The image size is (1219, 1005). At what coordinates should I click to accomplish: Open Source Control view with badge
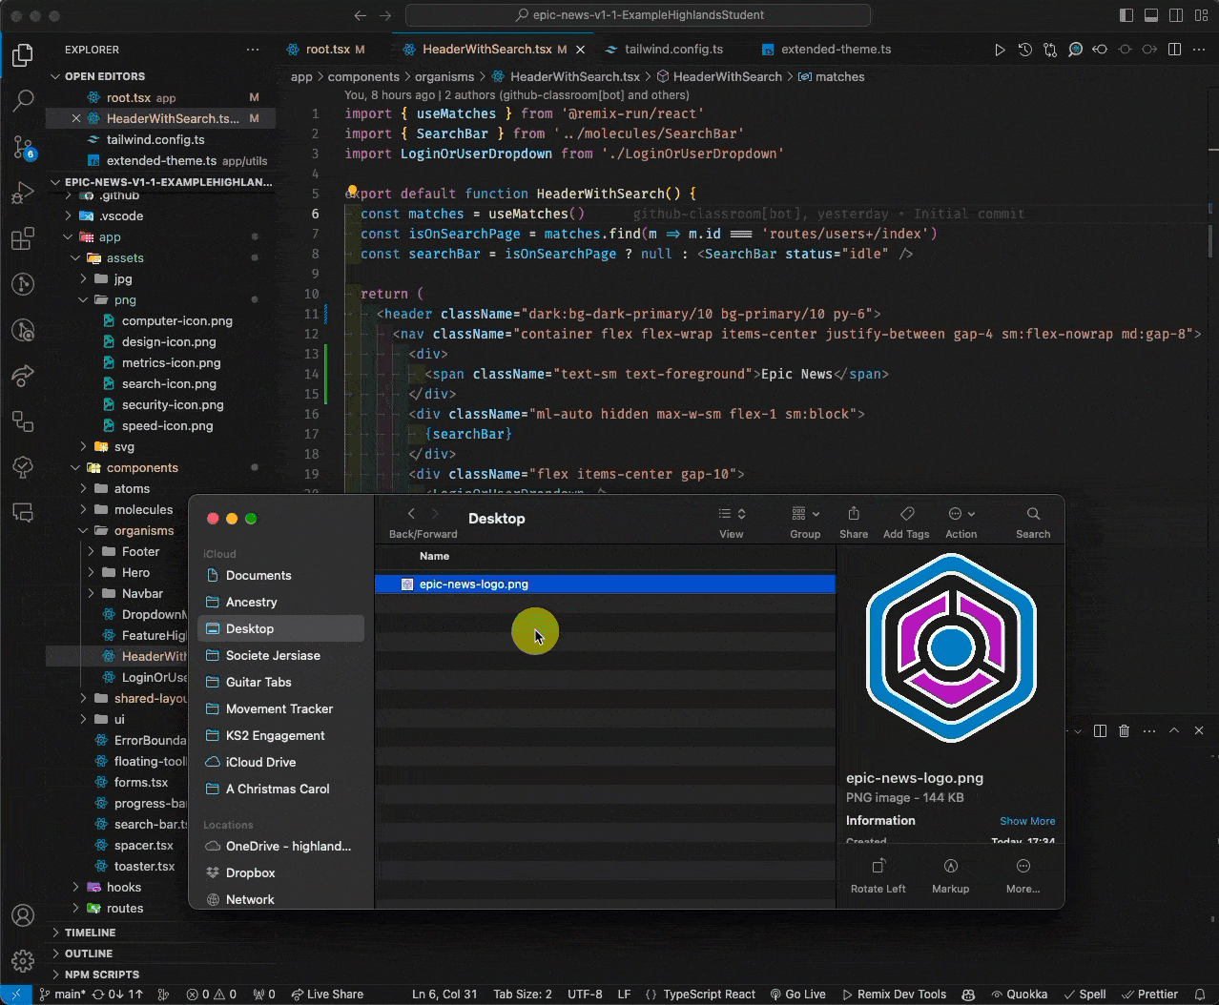[23, 146]
